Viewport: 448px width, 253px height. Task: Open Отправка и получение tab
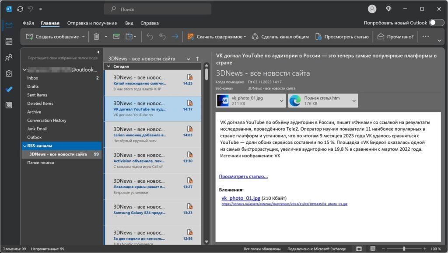pyautogui.click(x=92, y=23)
